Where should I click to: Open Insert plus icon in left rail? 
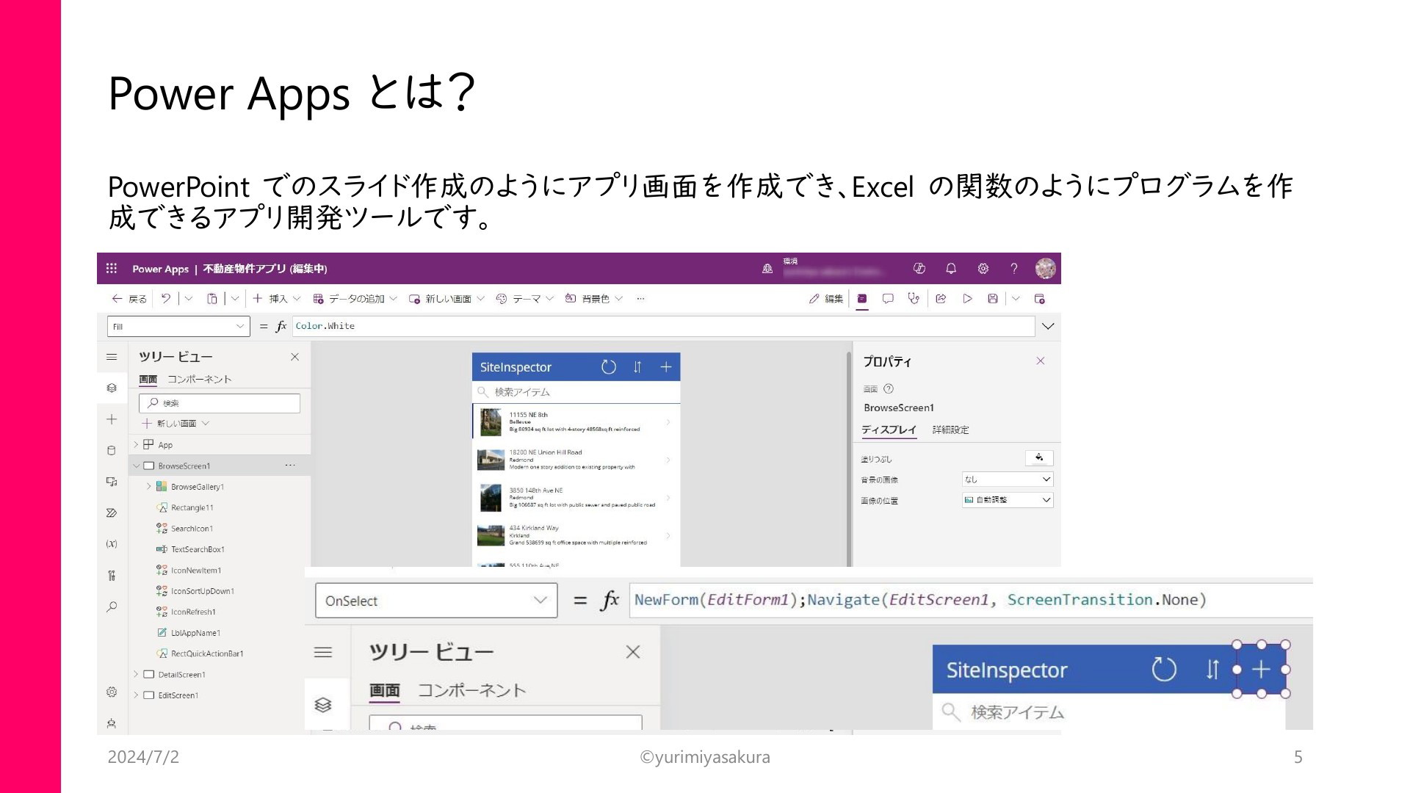click(x=112, y=419)
